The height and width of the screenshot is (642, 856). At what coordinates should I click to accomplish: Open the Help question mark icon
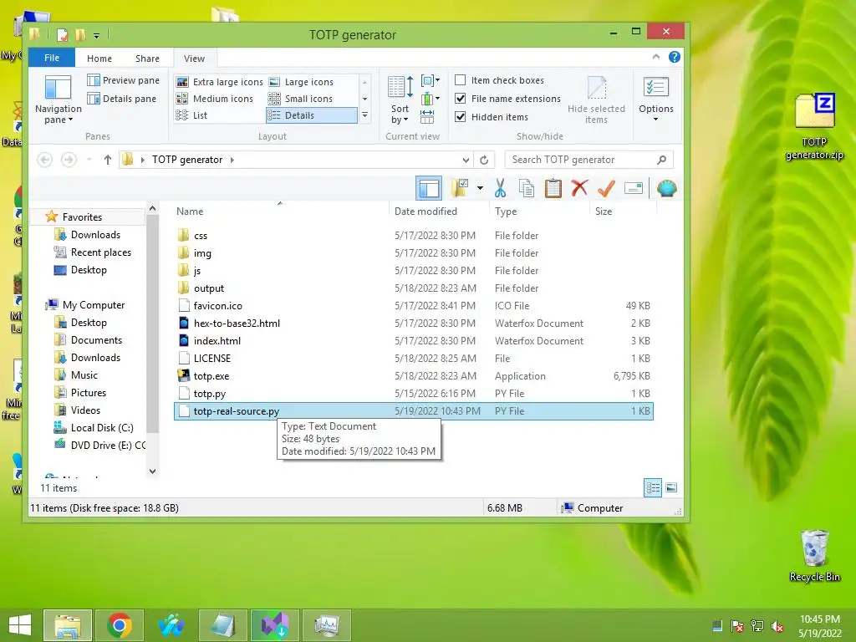click(675, 57)
